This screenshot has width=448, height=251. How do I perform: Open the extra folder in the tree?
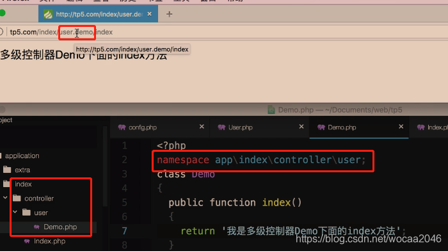point(22,170)
